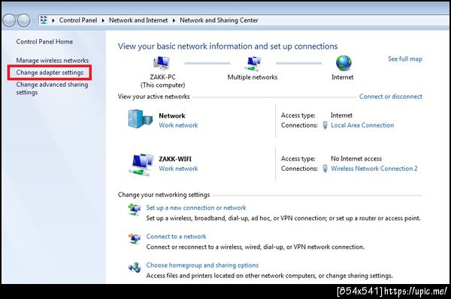Click the Change your networking settings heading
The height and width of the screenshot is (299, 451).
click(164, 195)
